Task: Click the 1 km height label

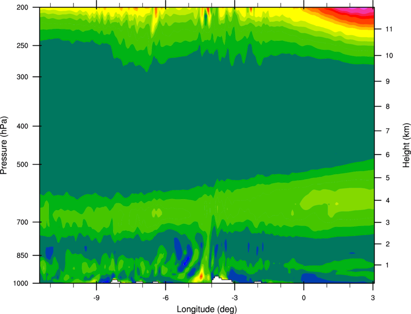Action: pos(388,265)
